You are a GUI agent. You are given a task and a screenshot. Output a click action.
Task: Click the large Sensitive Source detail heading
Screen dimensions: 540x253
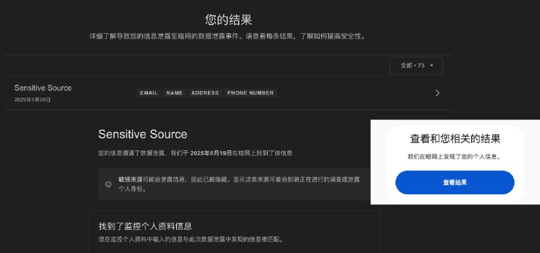142,134
